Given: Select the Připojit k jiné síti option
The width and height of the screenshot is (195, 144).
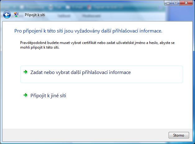Looking at the screenshot, I should coord(48,96).
